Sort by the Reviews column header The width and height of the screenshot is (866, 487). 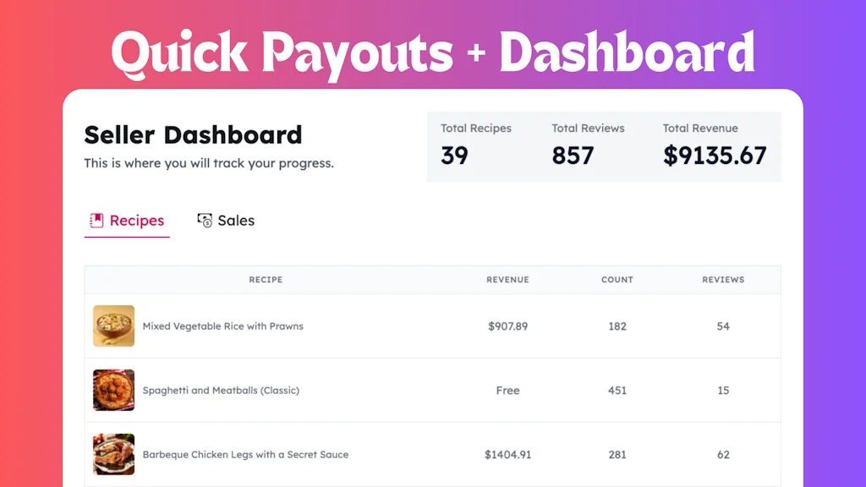tap(723, 280)
